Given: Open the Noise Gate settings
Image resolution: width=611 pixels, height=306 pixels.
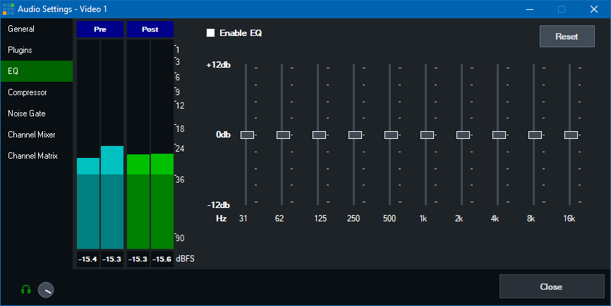Looking at the screenshot, I should tap(28, 114).
